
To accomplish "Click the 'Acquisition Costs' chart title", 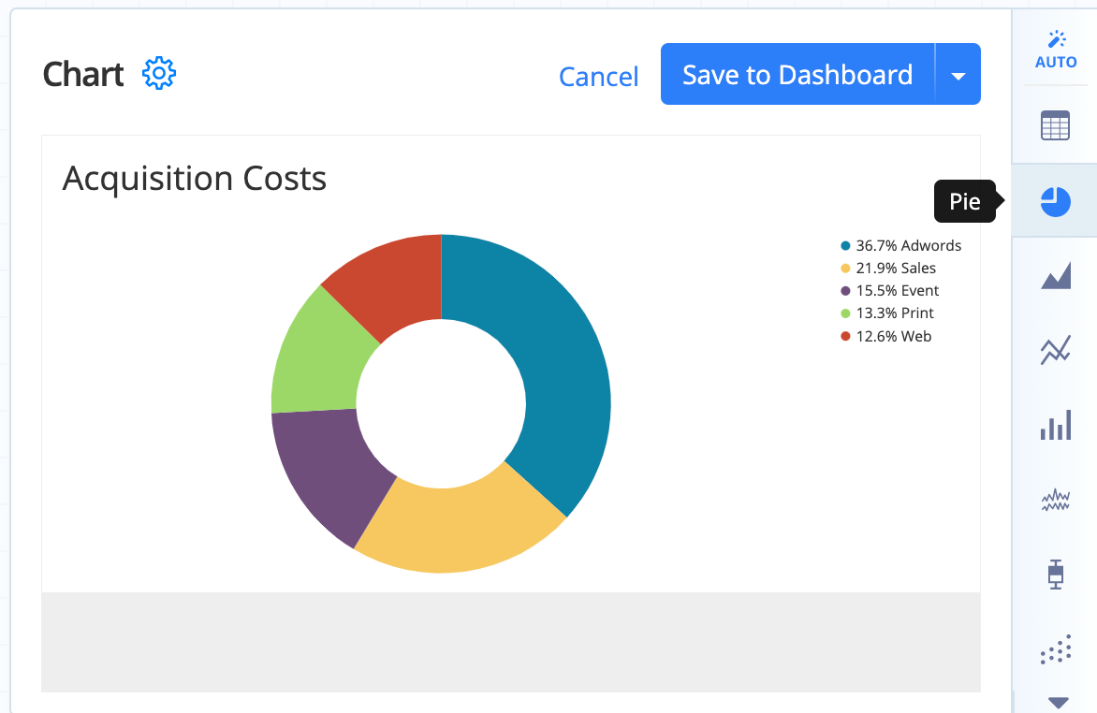I will [195, 179].
